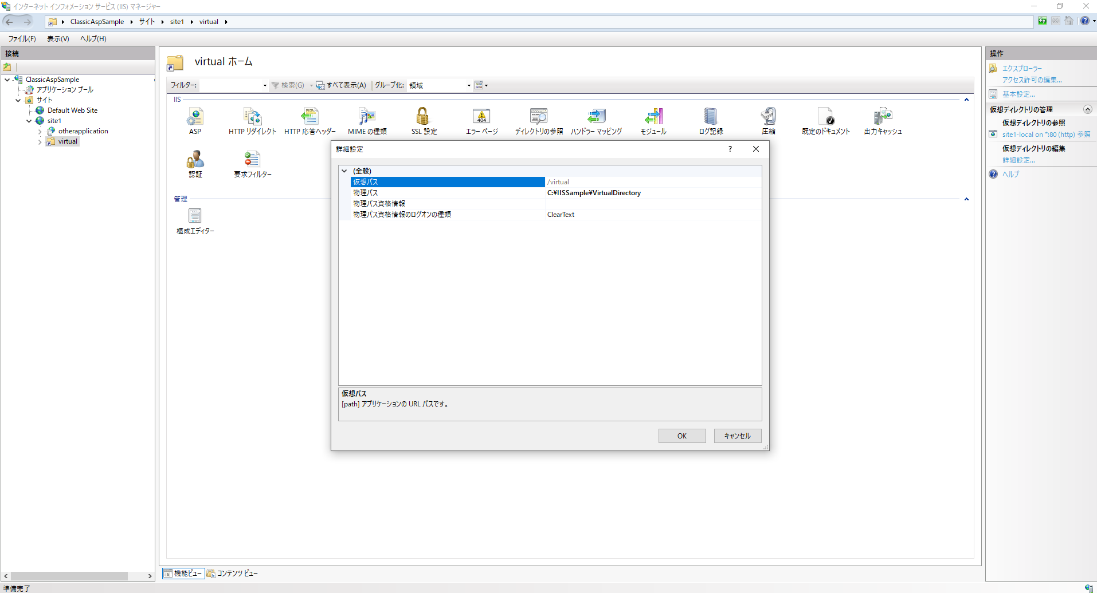Click OK in the 詳細設定 dialog
The image size is (1097, 593).
coord(682,436)
